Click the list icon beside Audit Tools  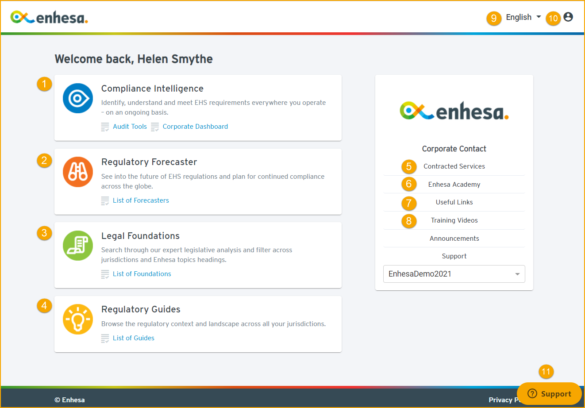point(105,127)
